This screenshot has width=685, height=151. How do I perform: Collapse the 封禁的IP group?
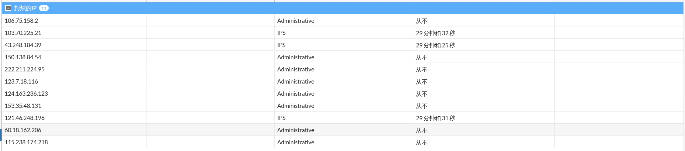[x=8, y=8]
